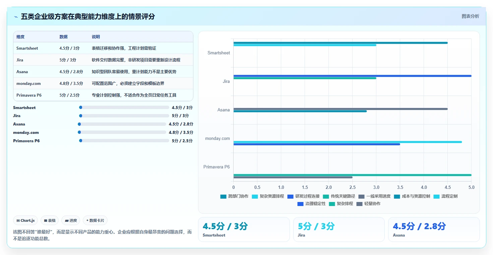Click Primavera P6's green 5.0 chart bar
This screenshot has width=493, height=255.
pyautogui.click(x=353, y=175)
